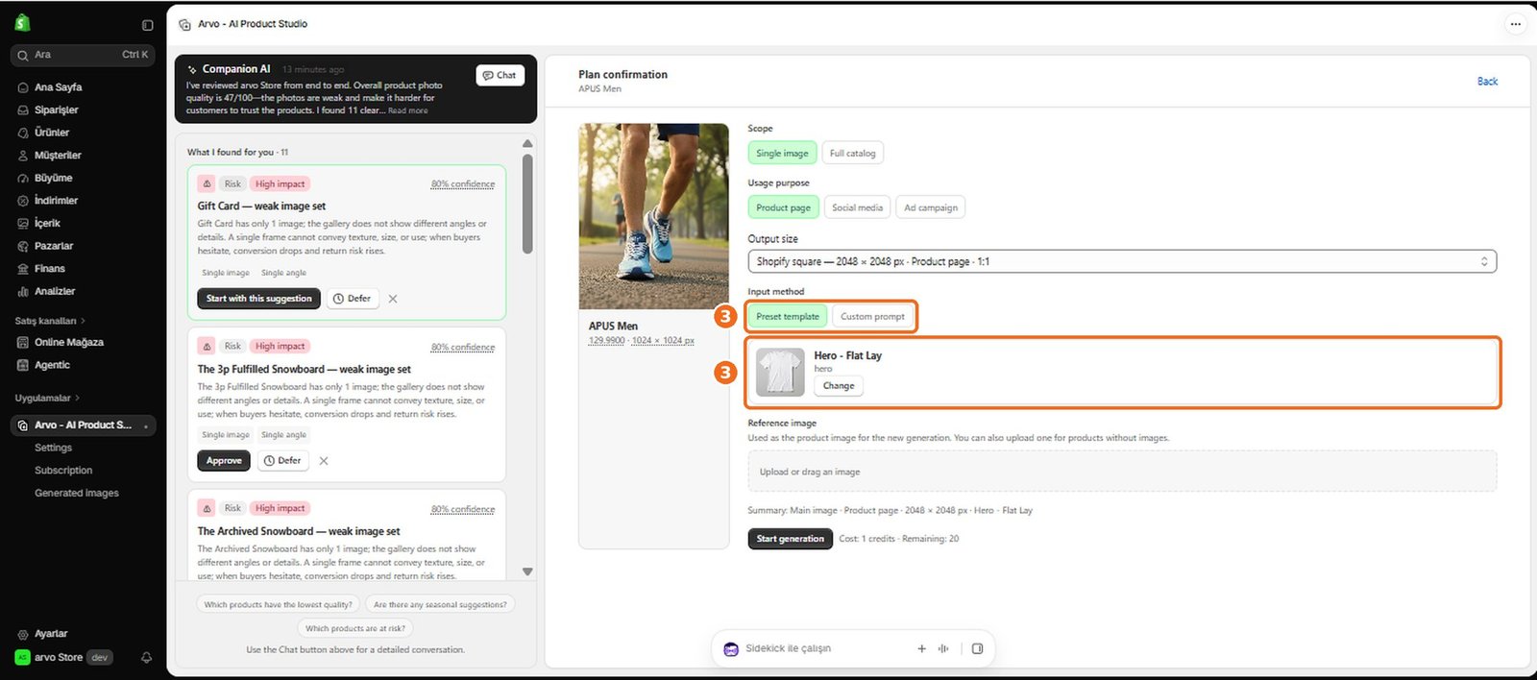This screenshot has width=1537, height=680.
Task: Open Generated images subpage
Action: tap(77, 493)
